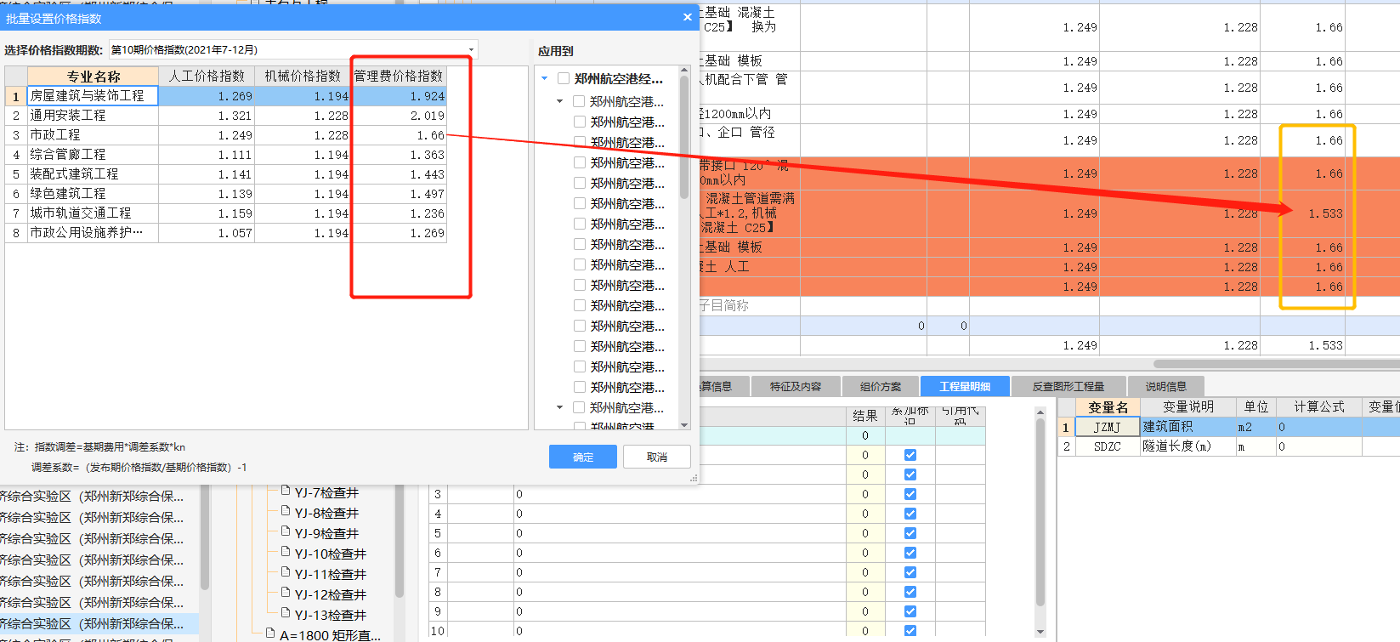Toggle checkbox in quantity detail row 4
Image resolution: width=1400 pixels, height=642 pixels.
click(x=910, y=514)
